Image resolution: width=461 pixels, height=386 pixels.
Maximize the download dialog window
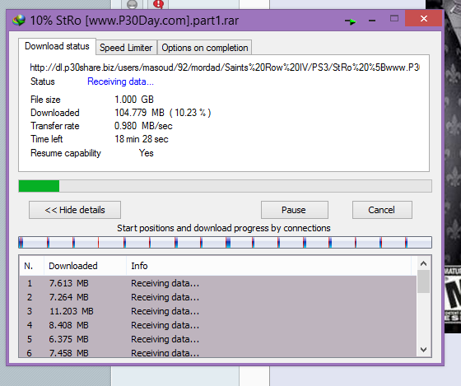[x=394, y=19]
